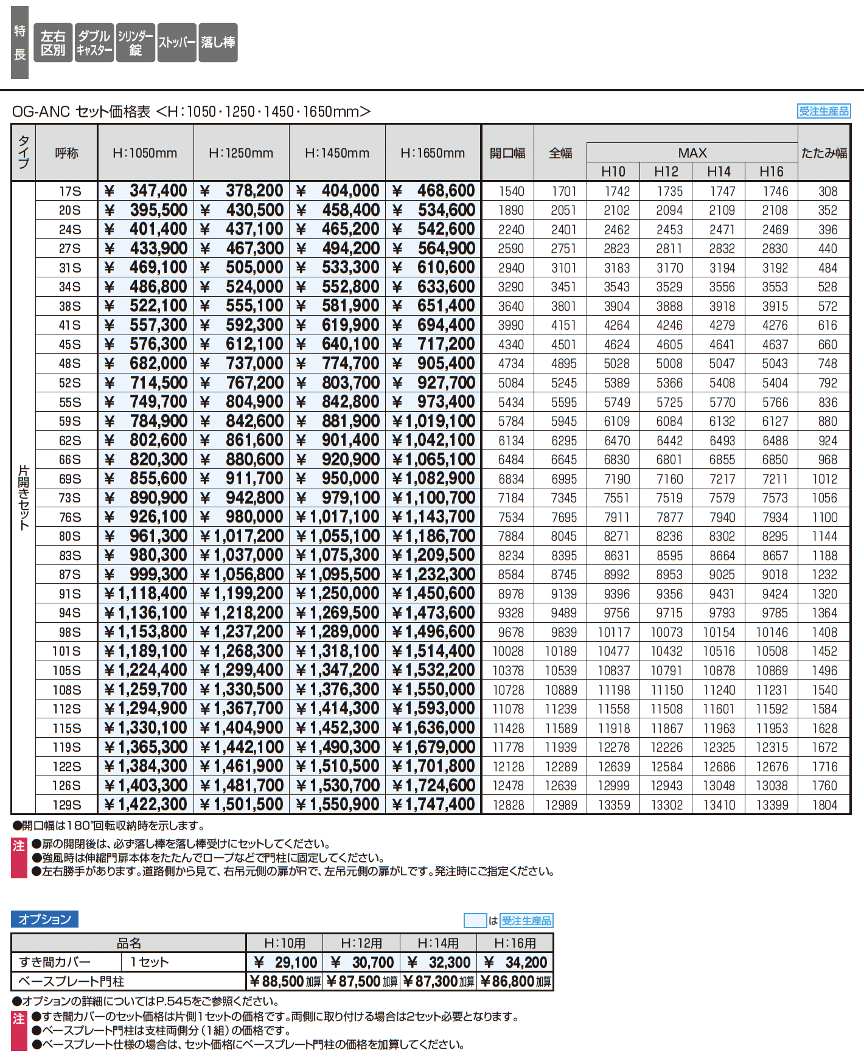The width and height of the screenshot is (864, 1062).
Task: Click the ベースプレート門柱 option row label
Action: 71,981
